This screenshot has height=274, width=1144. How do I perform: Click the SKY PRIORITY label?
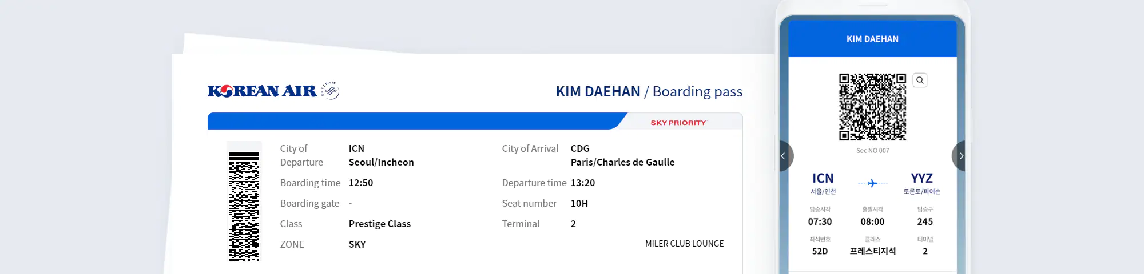point(678,123)
